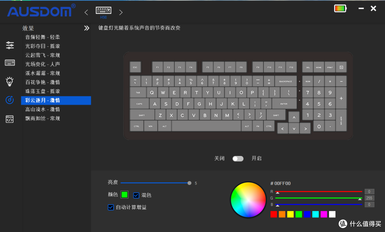Screen dimensions: 385x232
Task: Pick a color on the color wheel
Action: pos(248,200)
